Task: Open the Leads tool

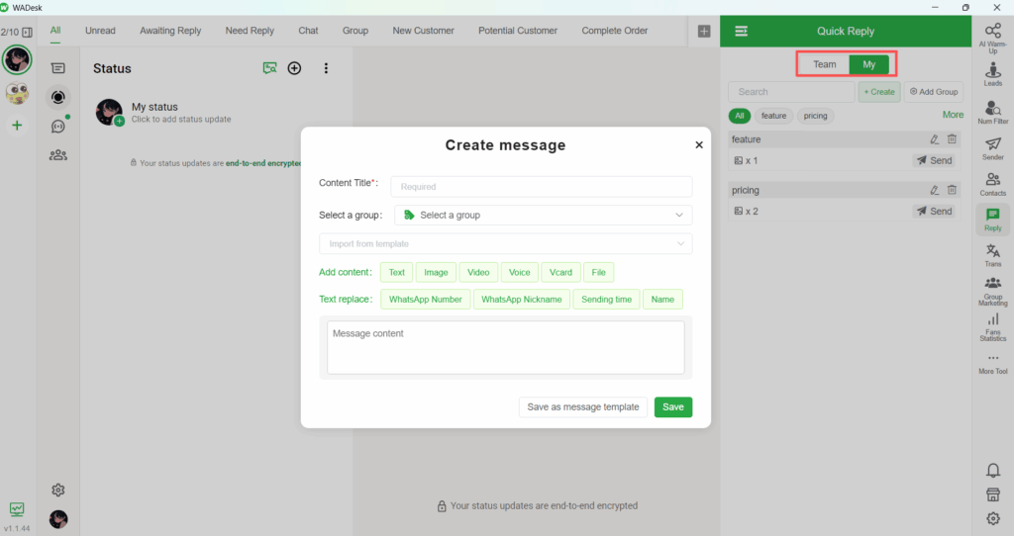Action: [x=992, y=74]
